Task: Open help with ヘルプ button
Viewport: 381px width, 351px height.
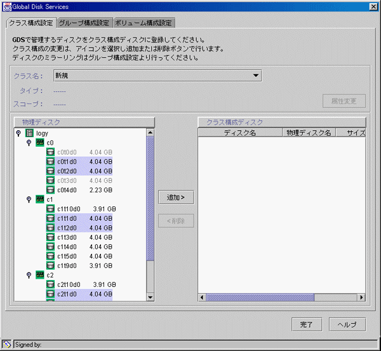Action: point(347,324)
